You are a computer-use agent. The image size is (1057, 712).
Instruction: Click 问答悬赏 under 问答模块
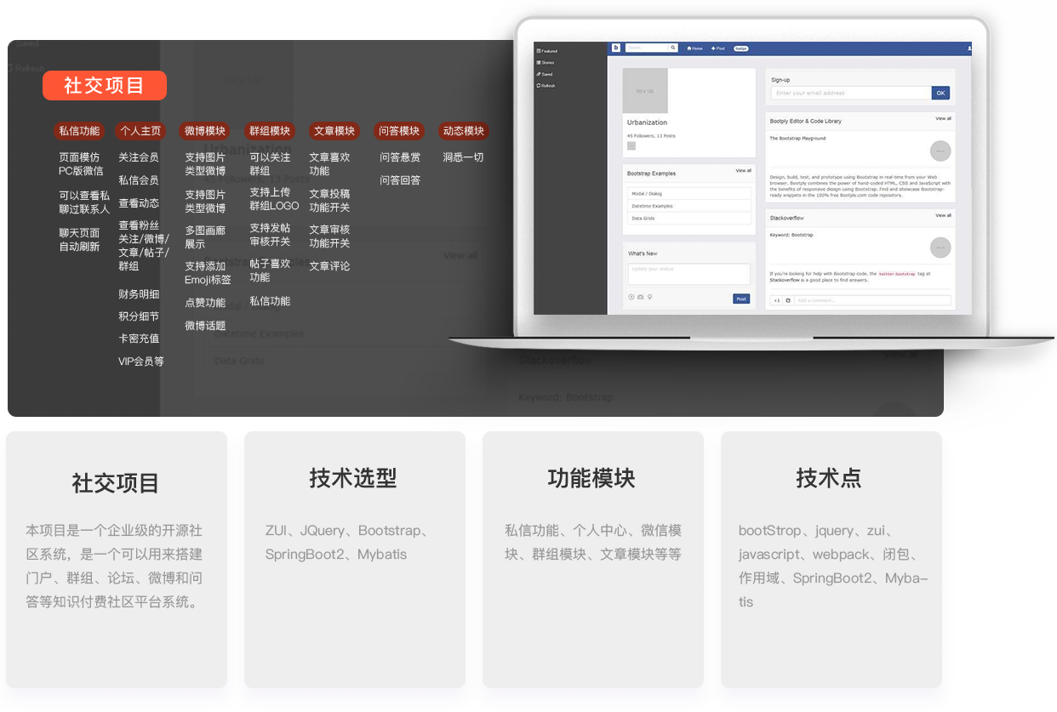click(400, 157)
